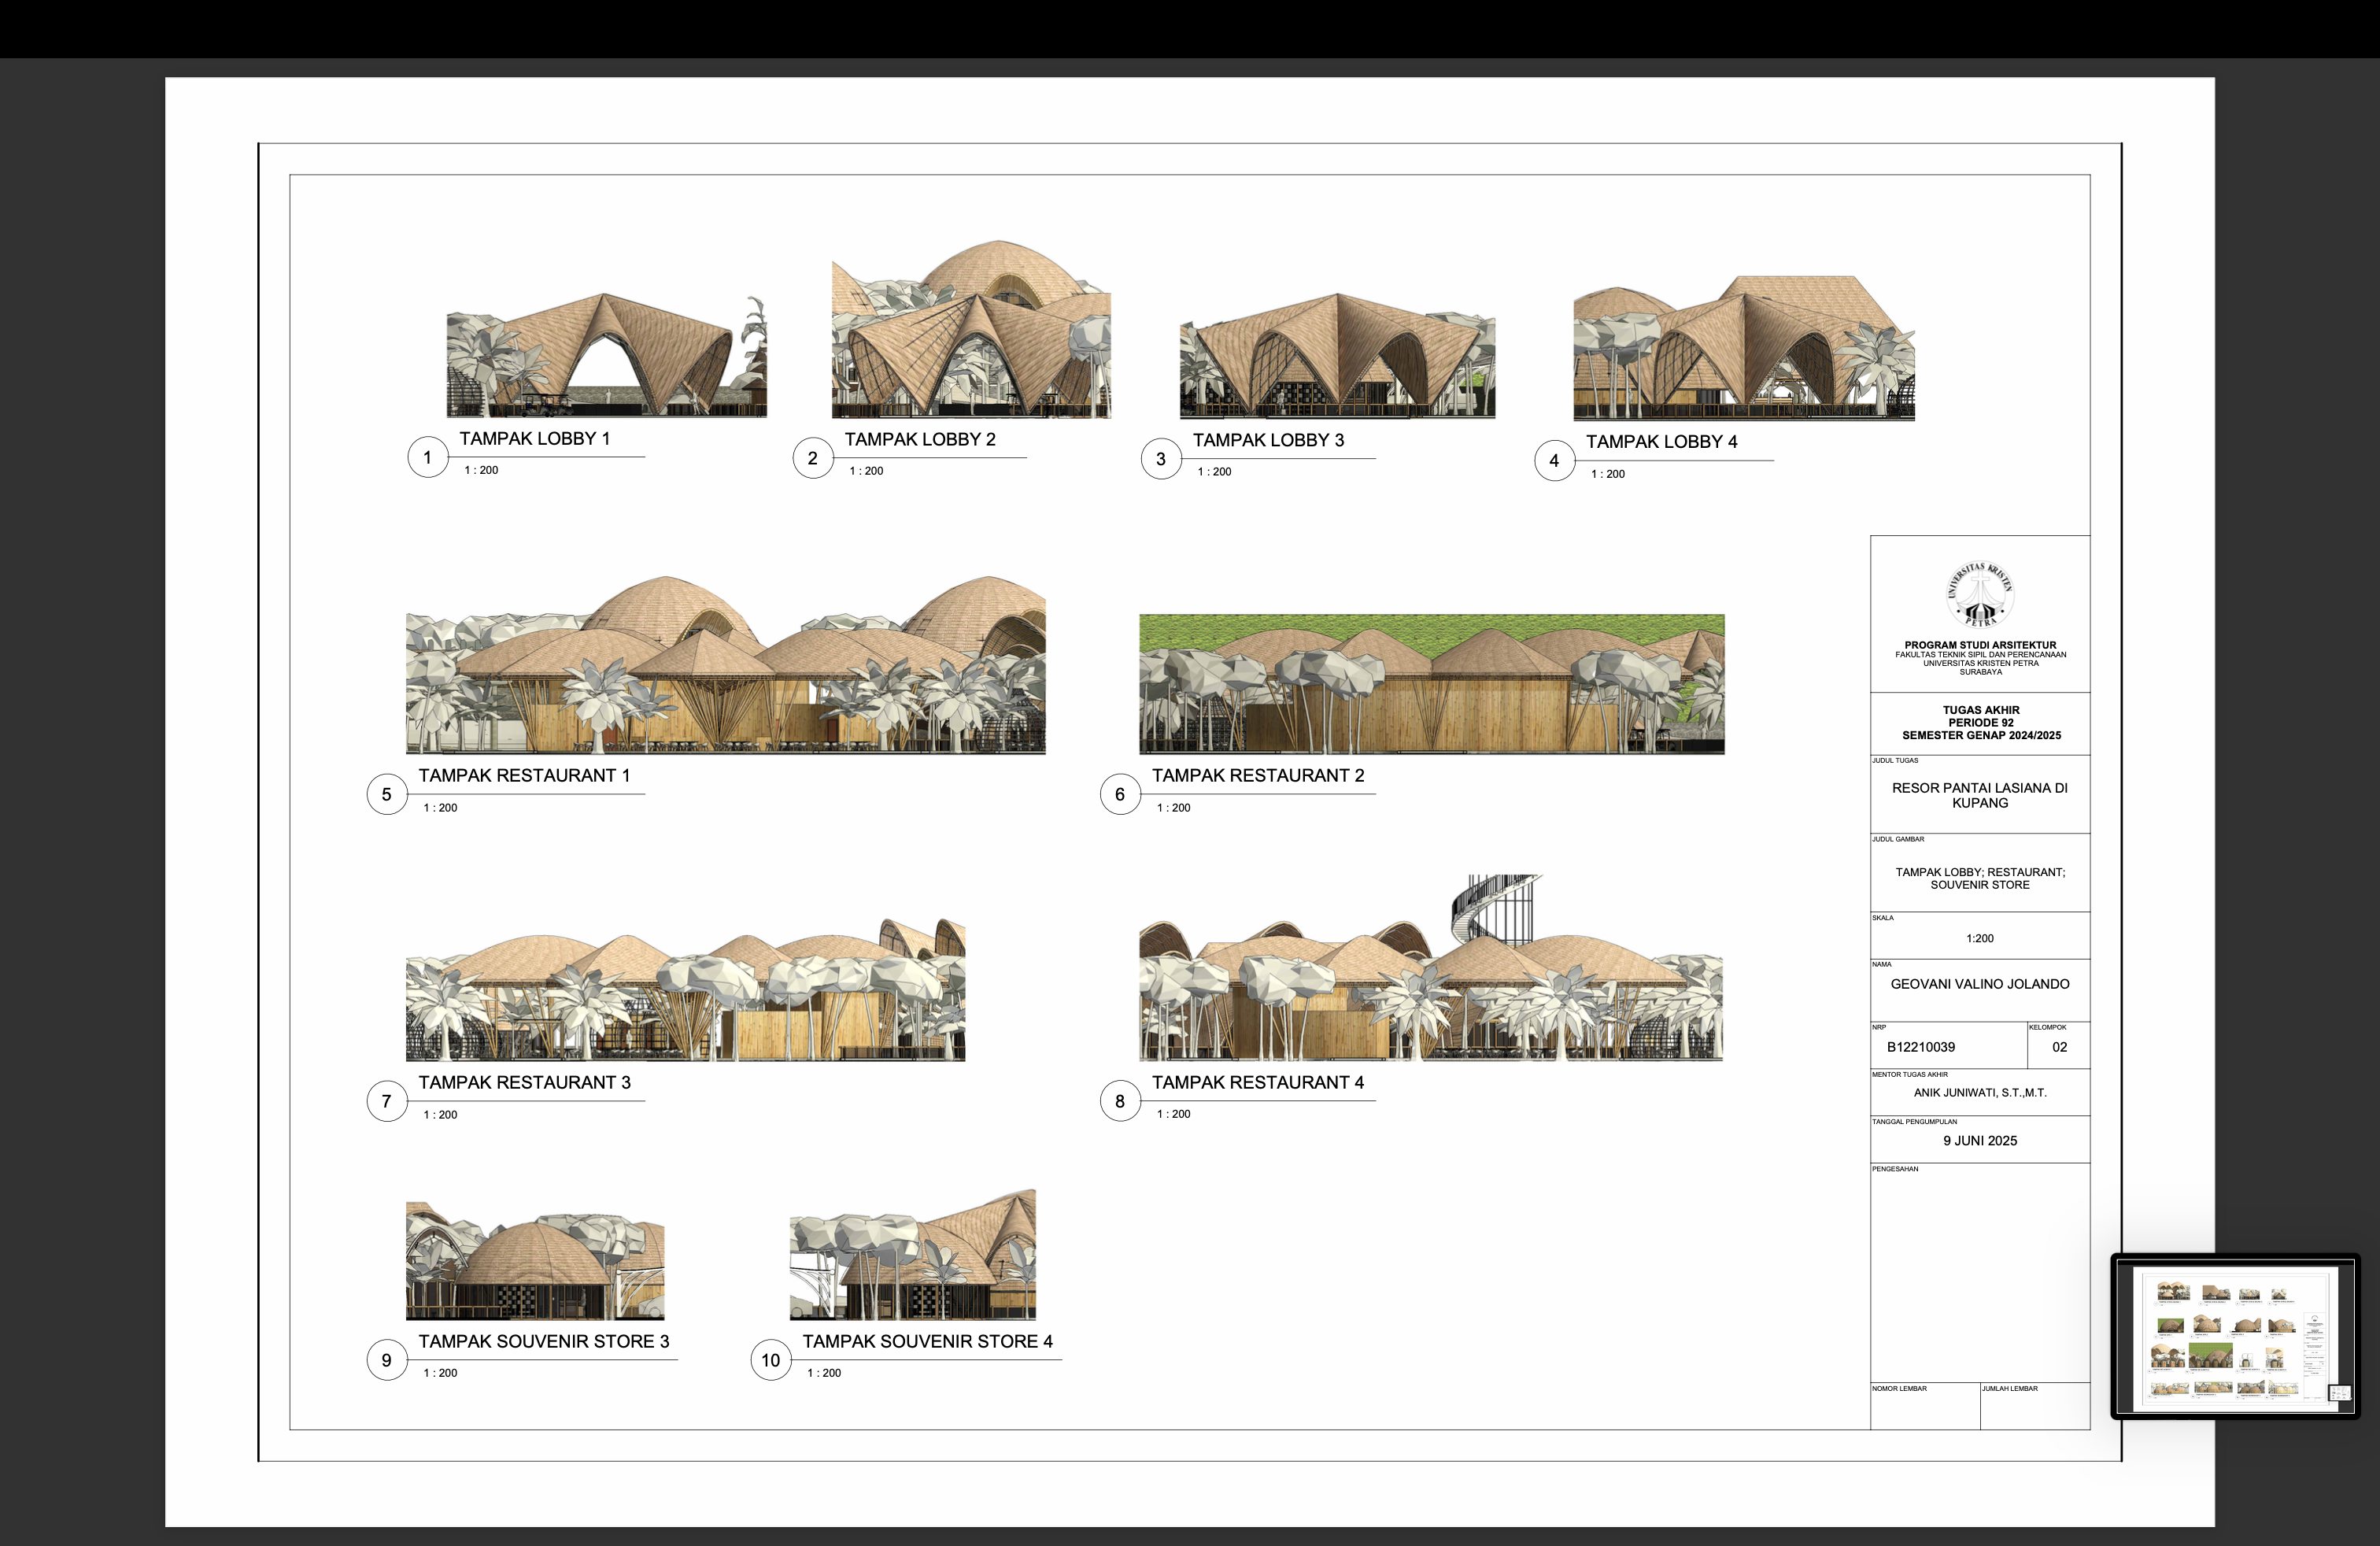The width and height of the screenshot is (2380, 1546).
Task: Select the TAMPAK SOUVENIR STORE 3 label
Action: pyautogui.click(x=543, y=1342)
